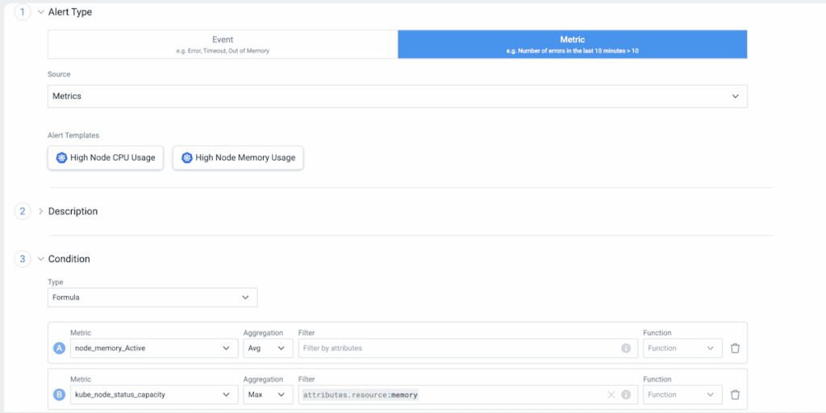Screen dimensions: 826x413
Task: Switch alert type to Event
Action: click(223, 44)
